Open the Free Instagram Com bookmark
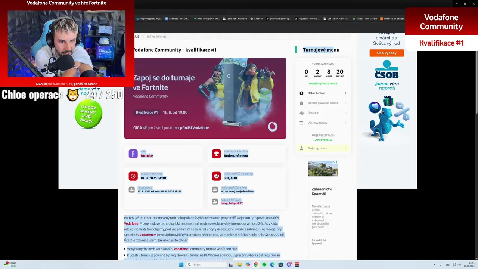The height and width of the screenshot is (269, 478). (207, 19)
